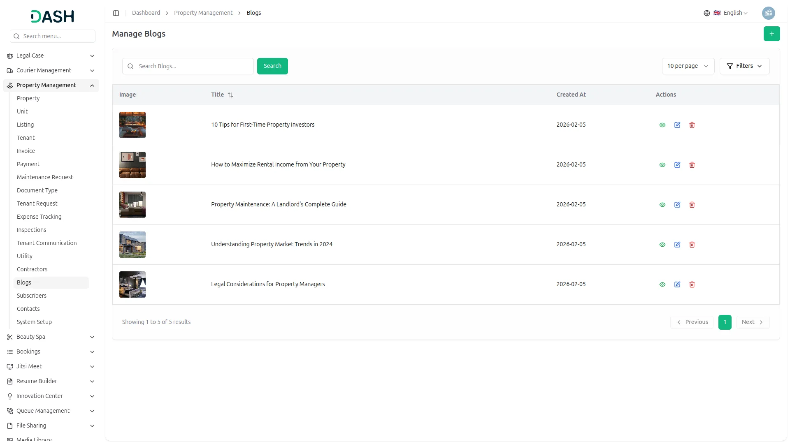790x444 pixels.
Task: Delete the 'Understanding Property Market Trends' blog
Action: pos(692,245)
